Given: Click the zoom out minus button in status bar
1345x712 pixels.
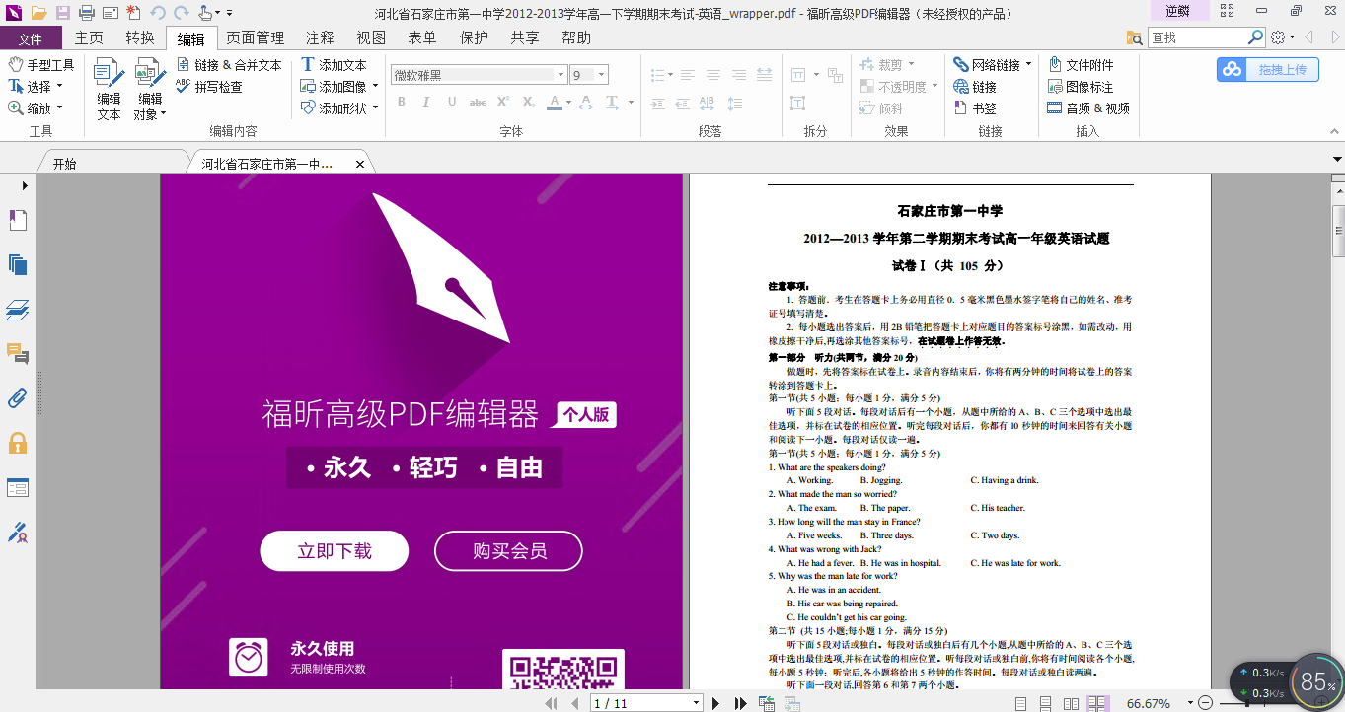Looking at the screenshot, I should [1204, 703].
